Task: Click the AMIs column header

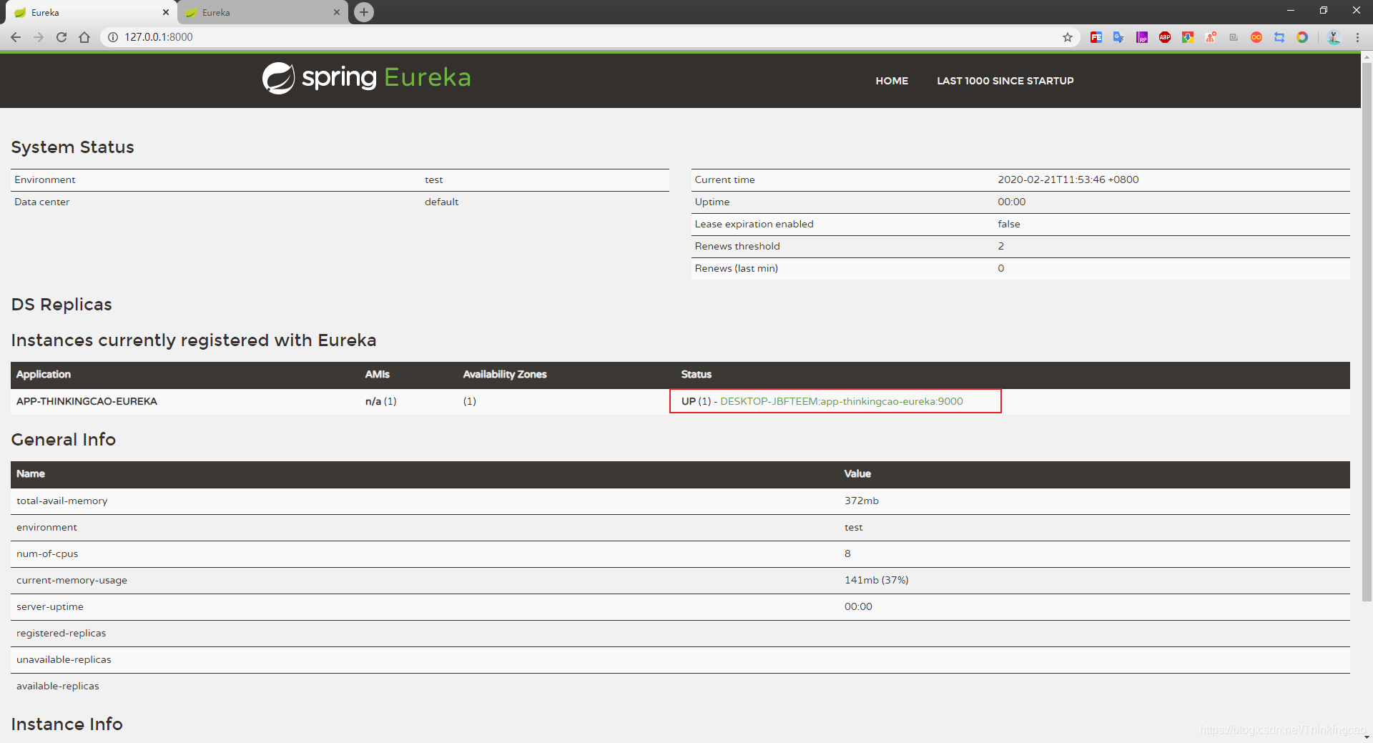Action: pos(378,374)
